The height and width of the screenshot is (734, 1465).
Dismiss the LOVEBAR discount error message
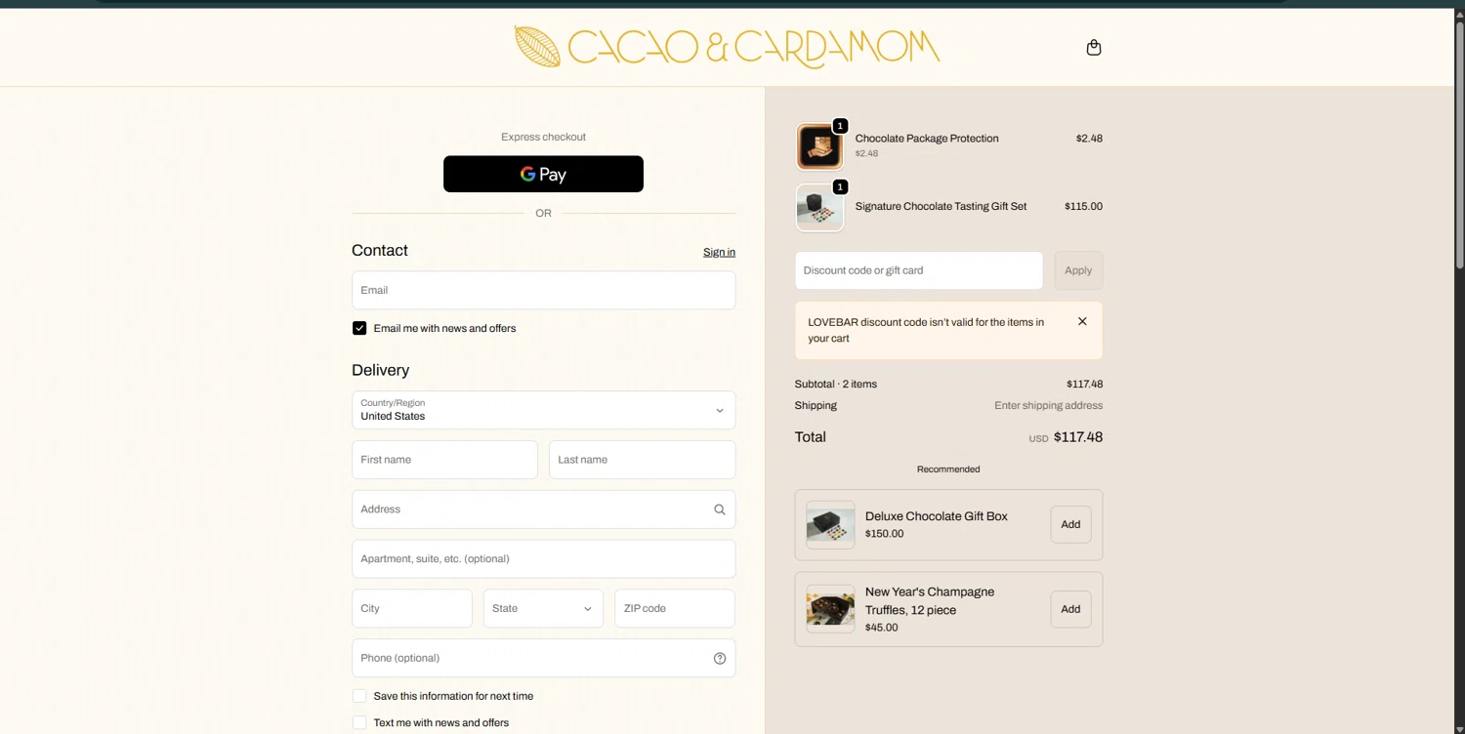pyautogui.click(x=1082, y=321)
